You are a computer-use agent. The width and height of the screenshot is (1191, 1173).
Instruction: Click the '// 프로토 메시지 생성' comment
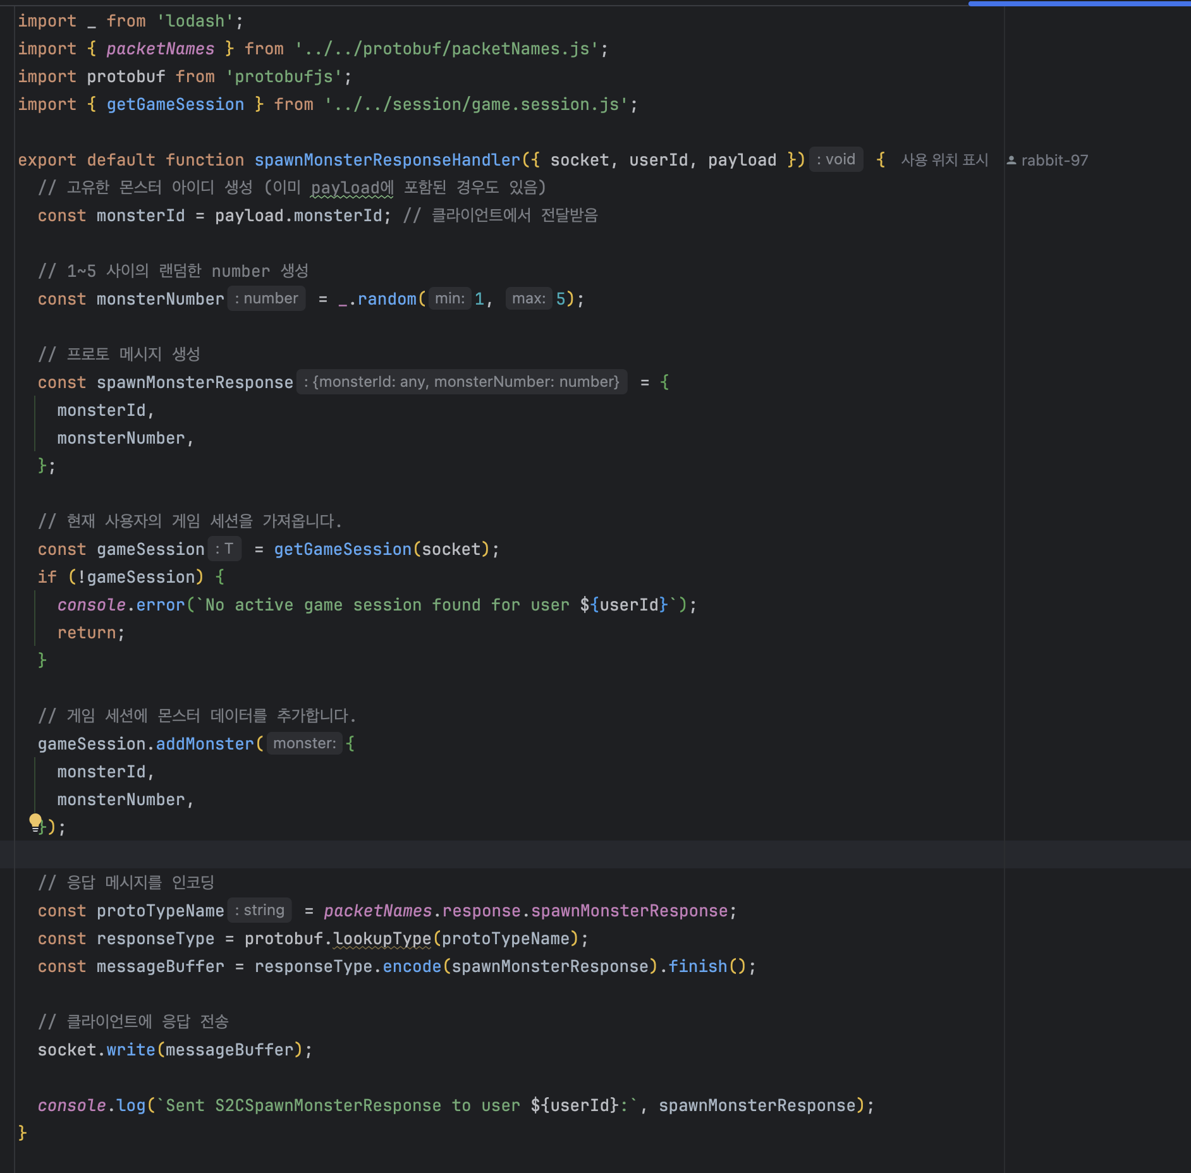(119, 355)
